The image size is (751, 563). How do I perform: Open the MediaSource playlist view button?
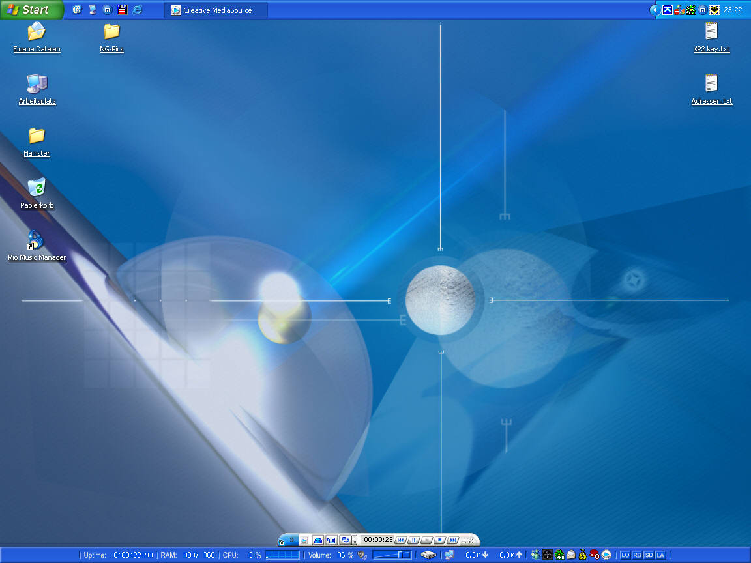(331, 540)
